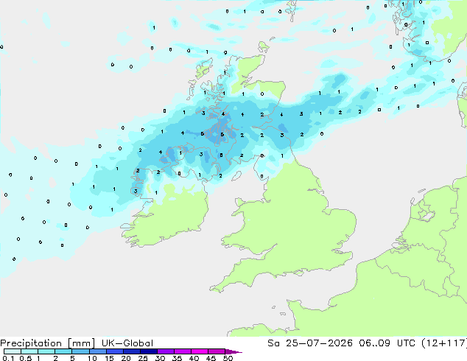Click the '06..09' hour range text

click(374, 343)
